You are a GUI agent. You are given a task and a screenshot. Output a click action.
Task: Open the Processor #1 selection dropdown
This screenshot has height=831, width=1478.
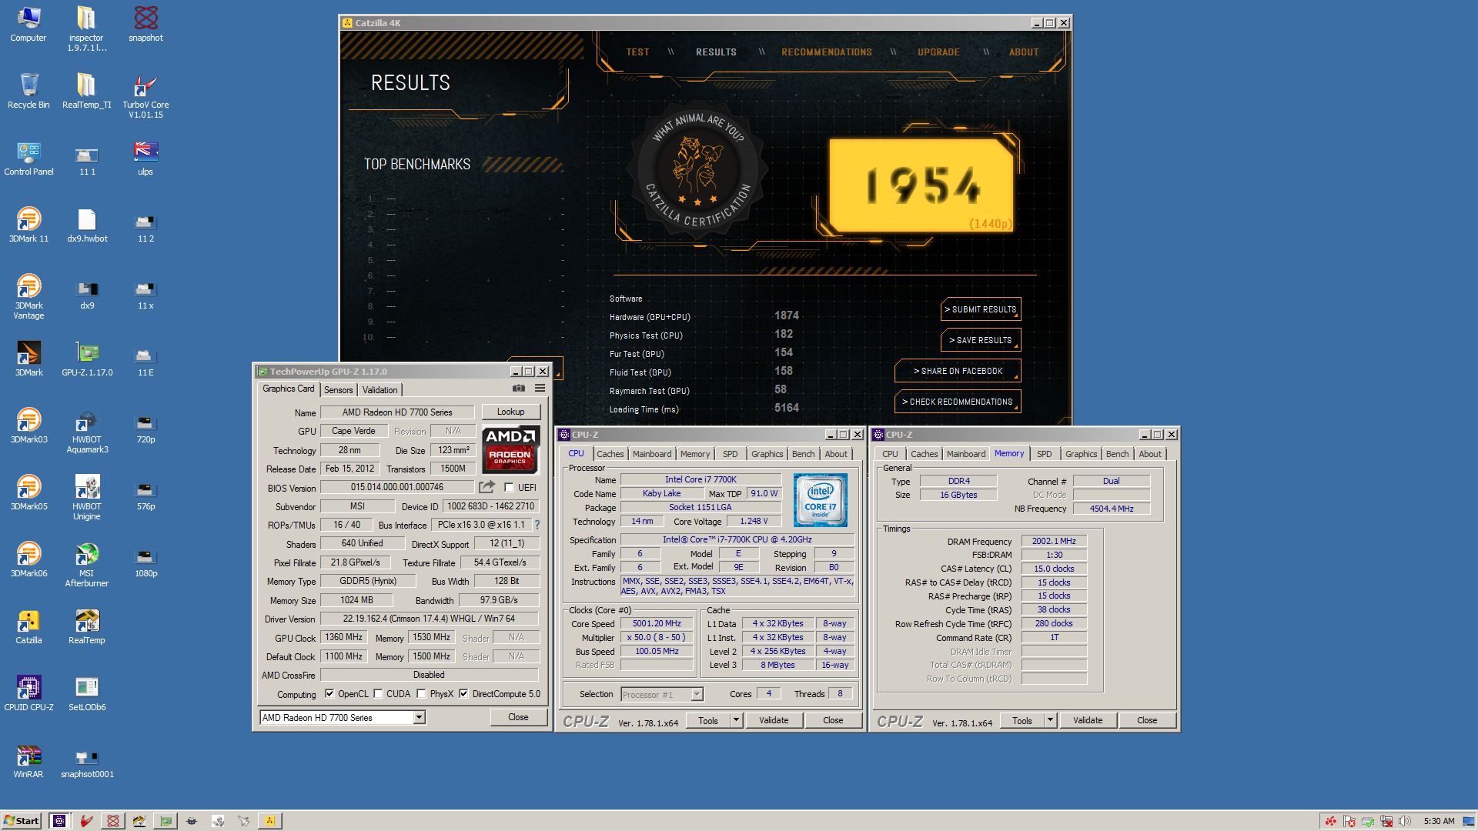(697, 694)
